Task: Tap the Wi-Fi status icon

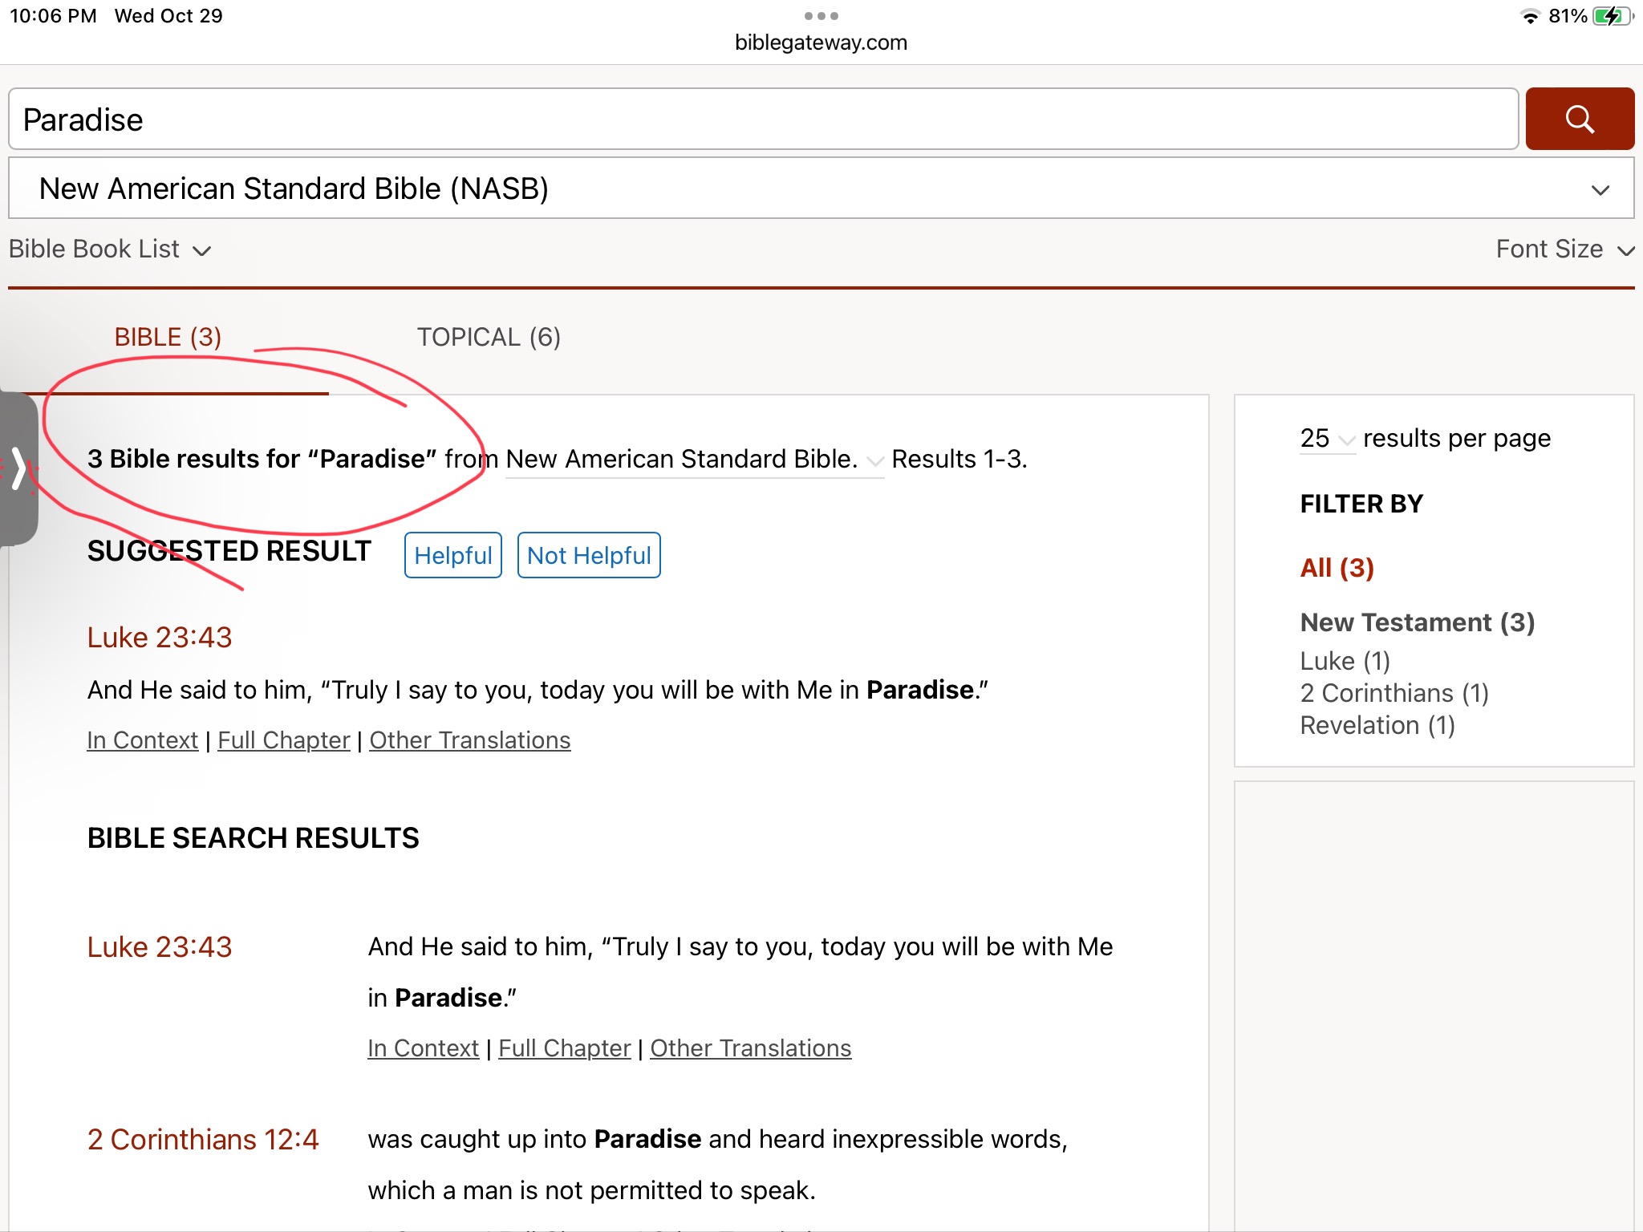Action: tap(1530, 16)
